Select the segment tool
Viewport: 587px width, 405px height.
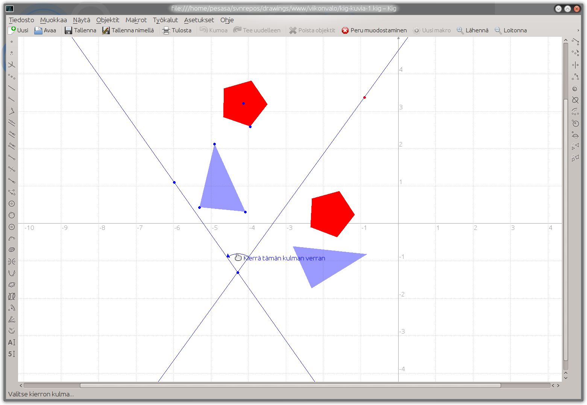[x=12, y=157]
